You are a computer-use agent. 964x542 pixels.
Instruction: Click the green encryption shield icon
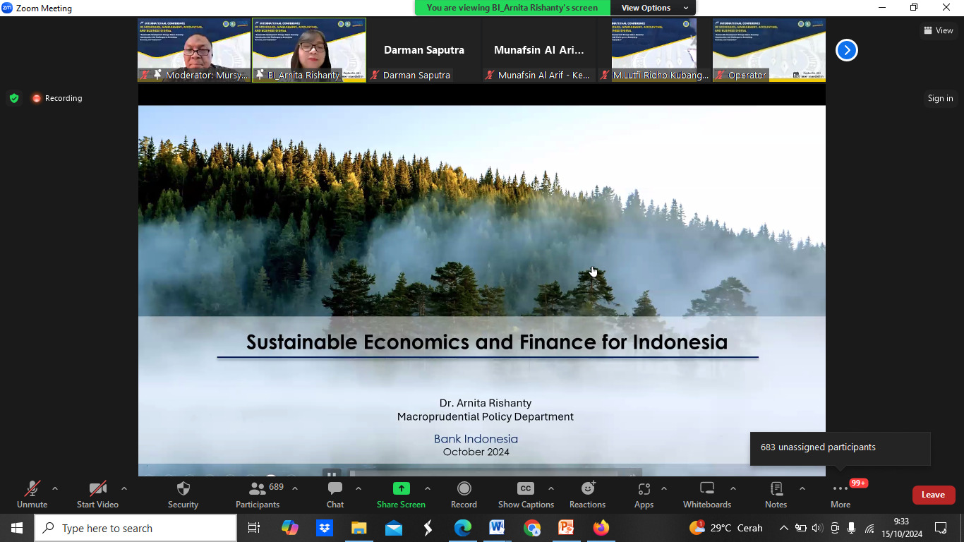(x=14, y=98)
